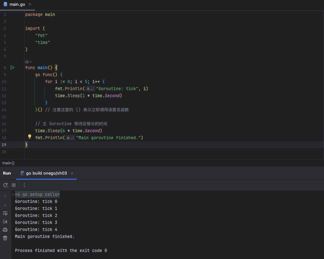The width and height of the screenshot is (324, 259).
Task: Jump up the stack trace arrow
Action: coord(5,197)
